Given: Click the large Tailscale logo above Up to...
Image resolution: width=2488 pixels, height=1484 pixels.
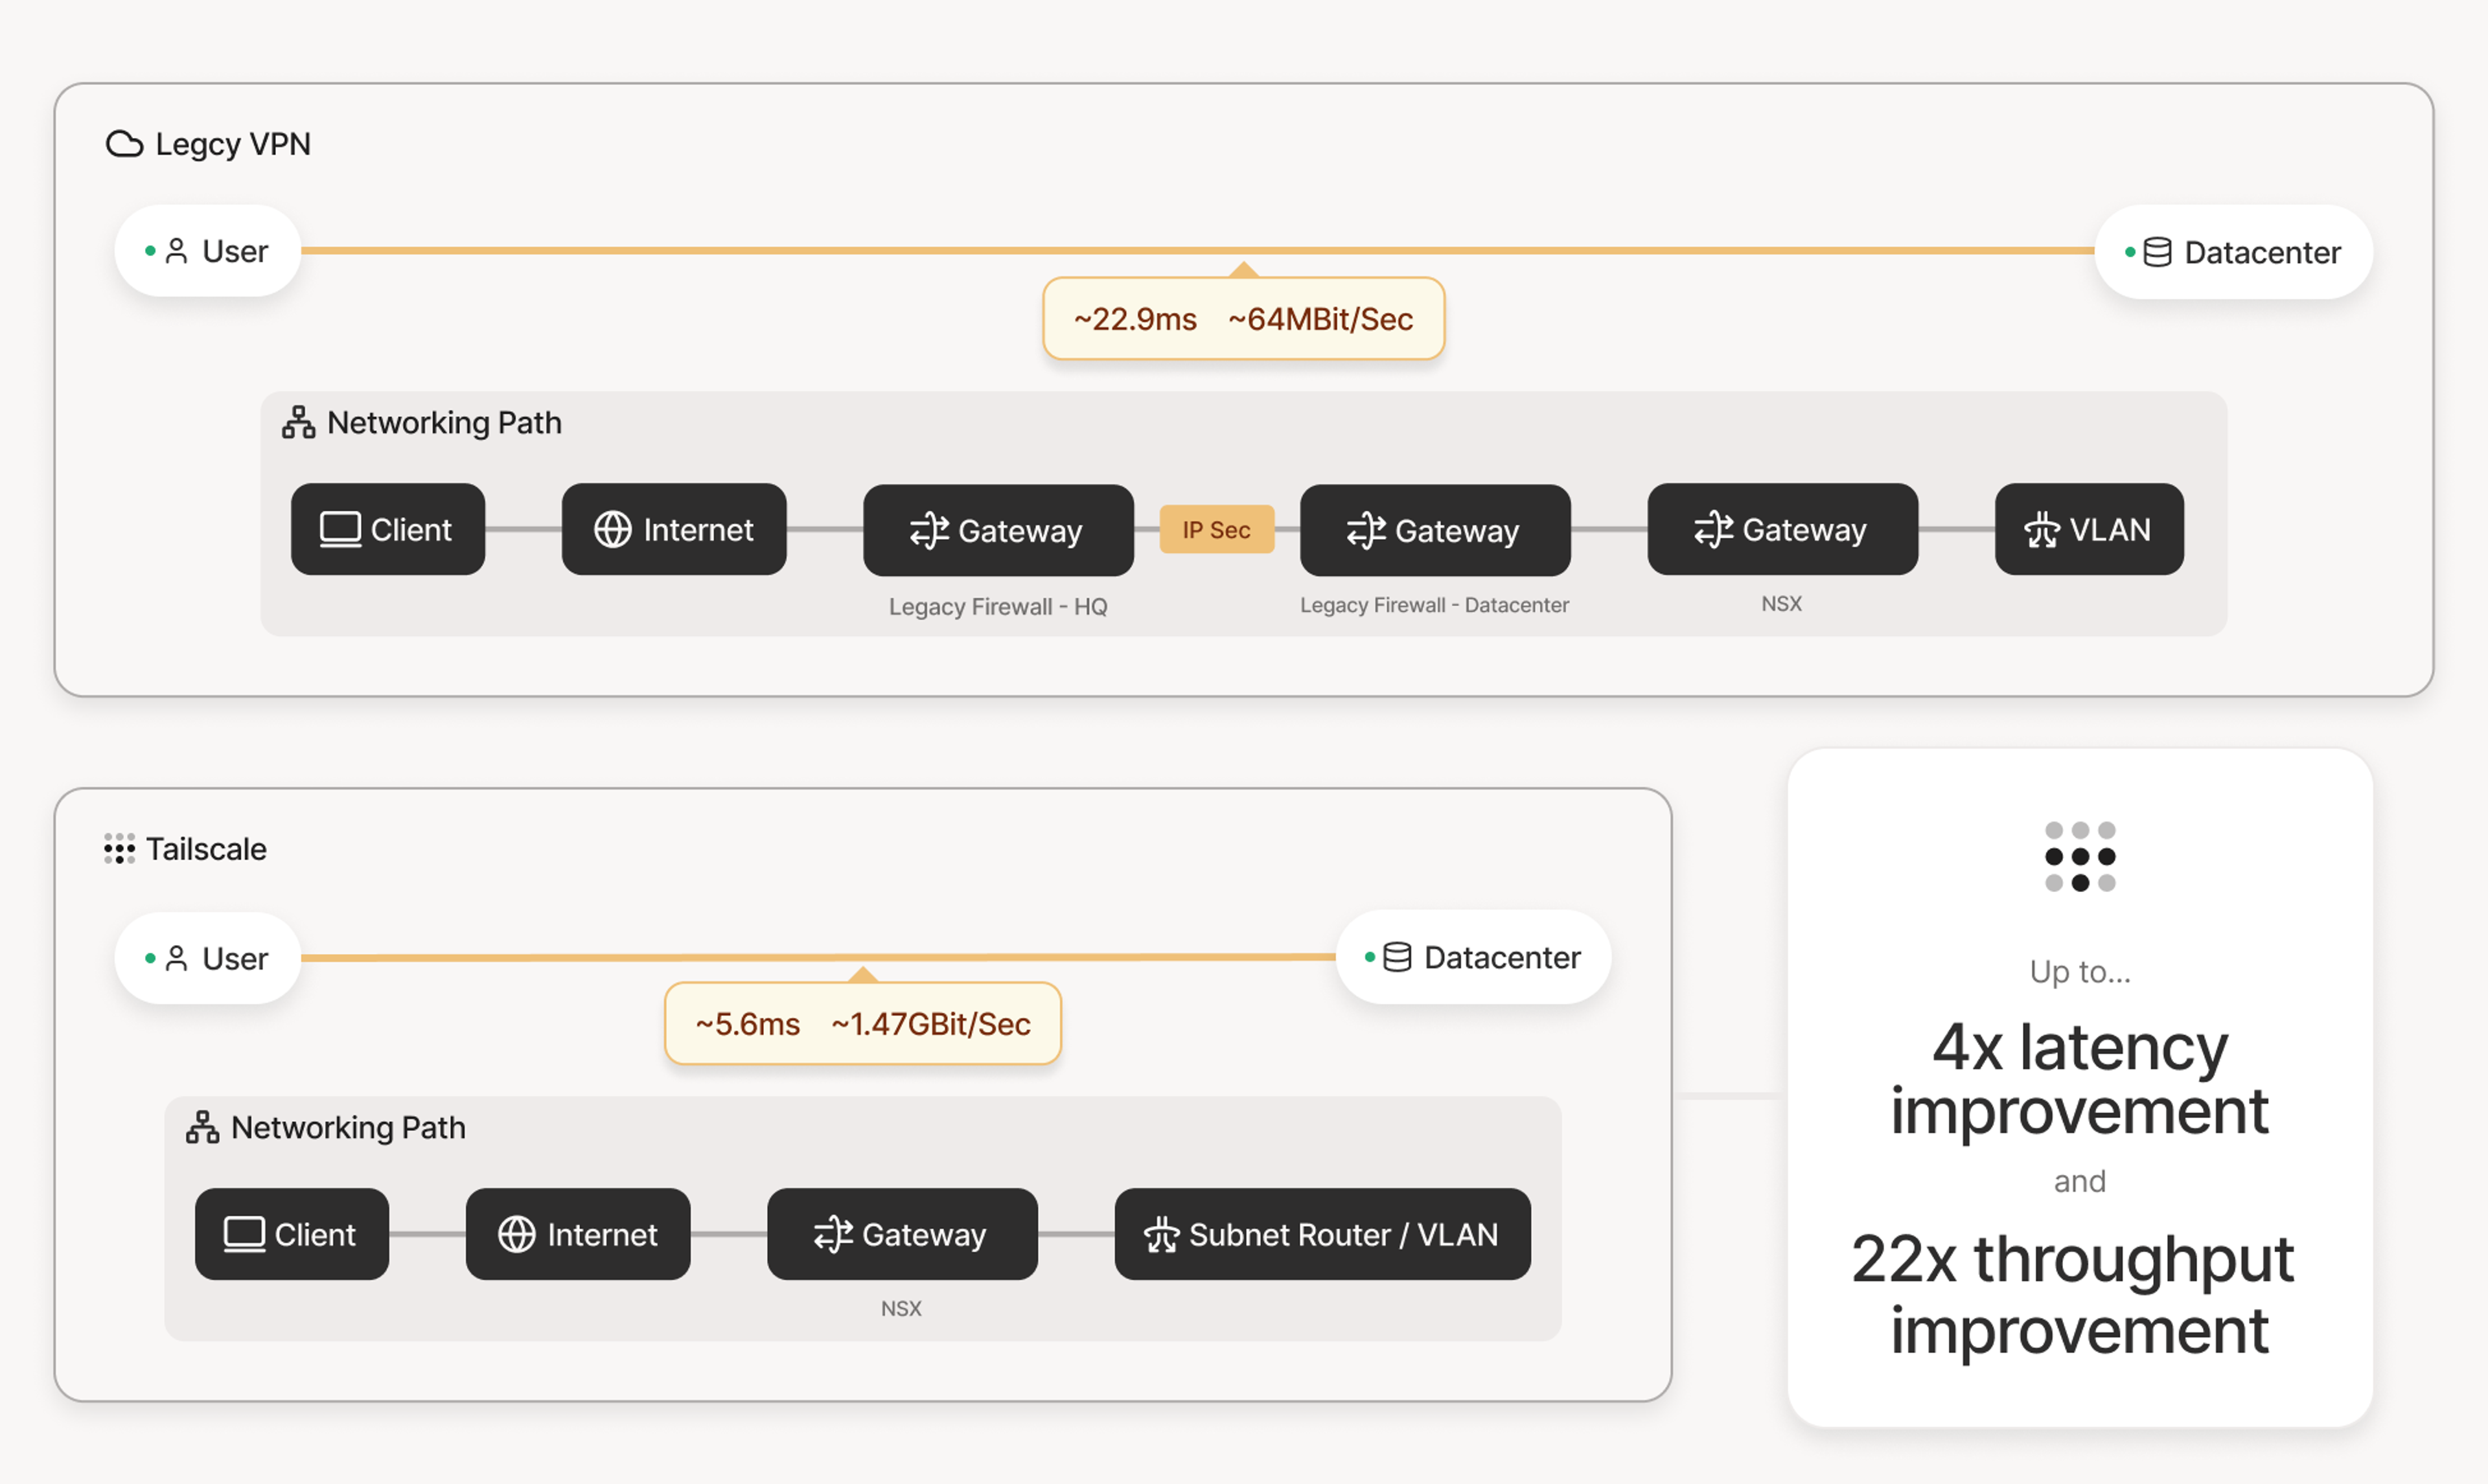Looking at the screenshot, I should [x=2080, y=857].
